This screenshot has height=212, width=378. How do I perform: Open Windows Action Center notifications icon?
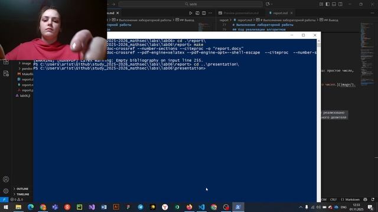[370, 207]
